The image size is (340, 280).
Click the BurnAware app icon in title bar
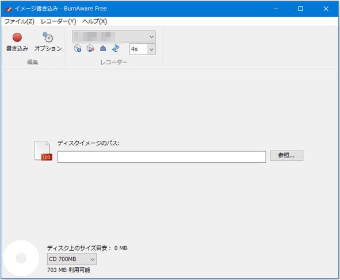9,9
